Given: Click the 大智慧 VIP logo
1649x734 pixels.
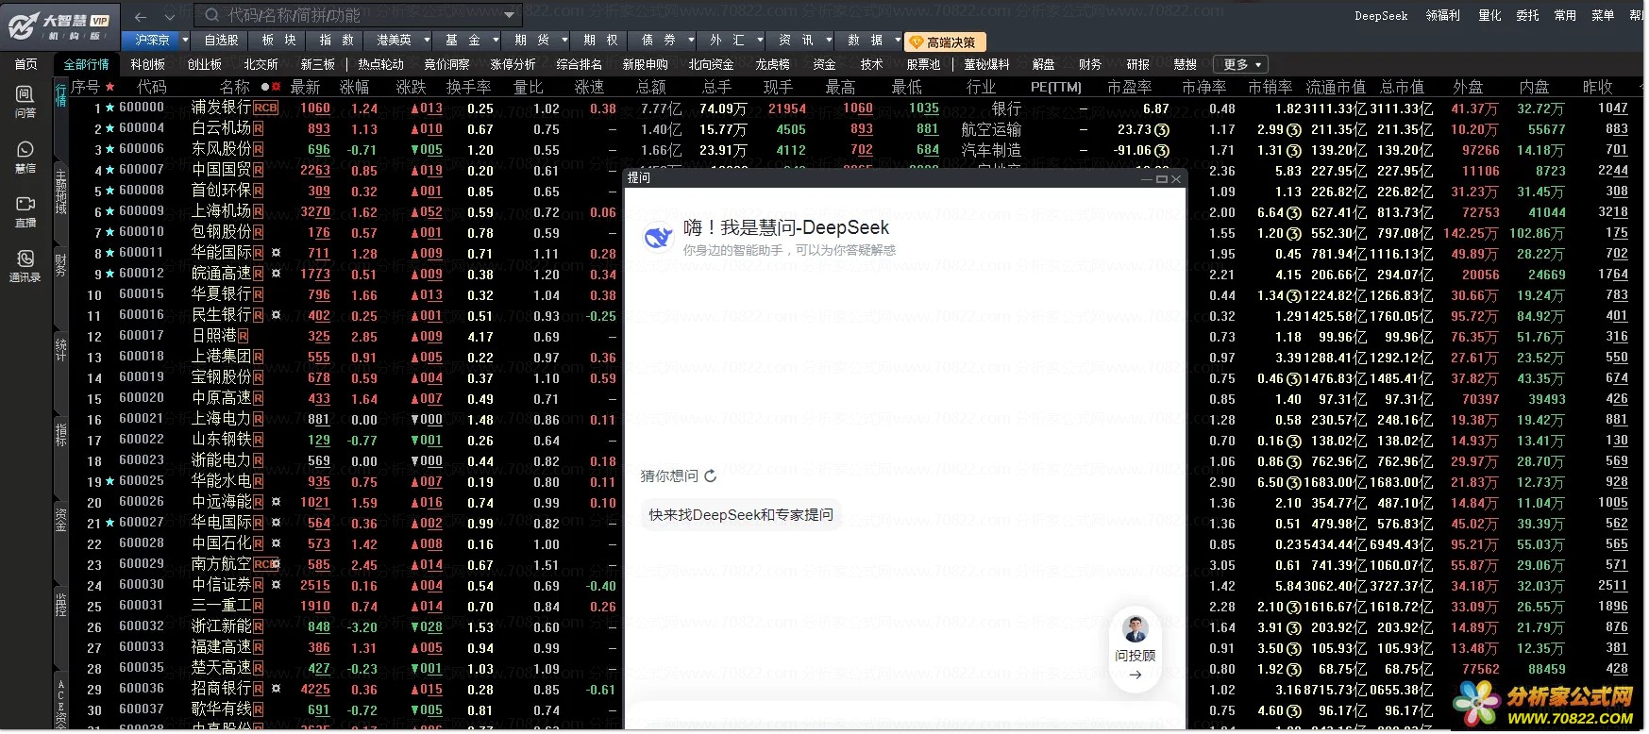Looking at the screenshot, I should click(x=60, y=25).
